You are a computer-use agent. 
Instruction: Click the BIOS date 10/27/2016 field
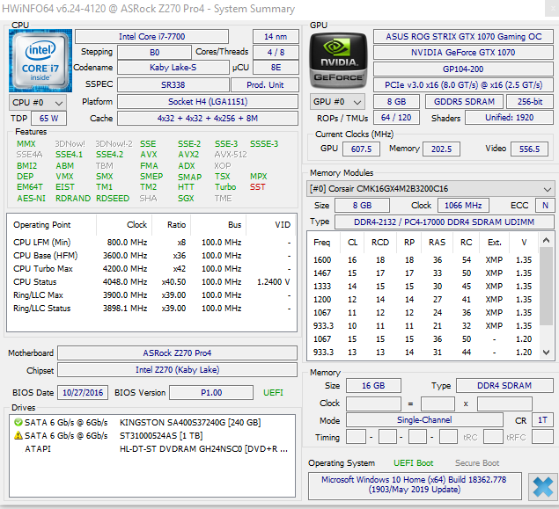pyautogui.click(x=83, y=393)
